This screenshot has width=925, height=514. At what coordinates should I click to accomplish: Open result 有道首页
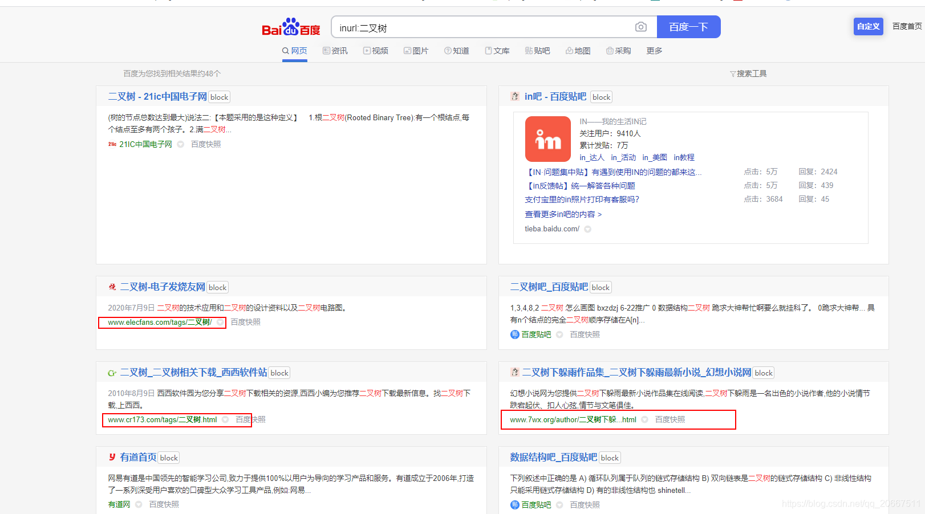point(138,458)
